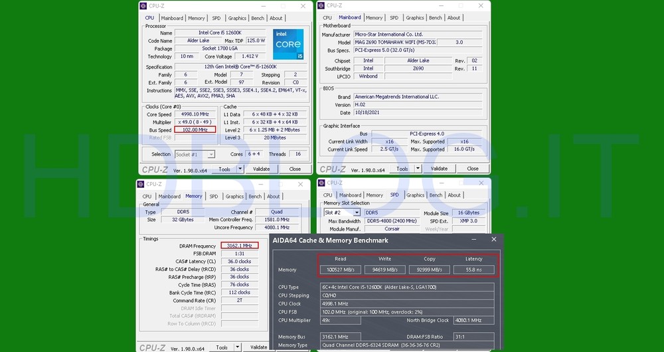The width and height of the screenshot is (664, 352).
Task: Click the AIDA64 memory Write result 94619 MB/s
Action: (385, 270)
